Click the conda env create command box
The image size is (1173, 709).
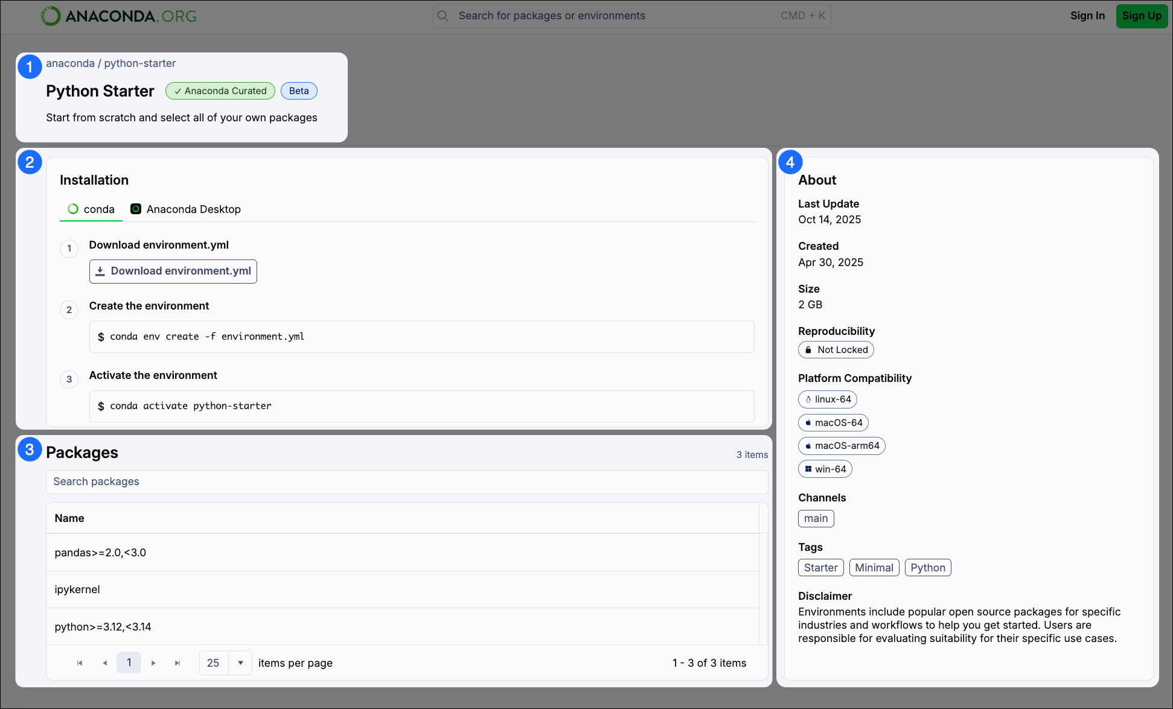tap(421, 337)
